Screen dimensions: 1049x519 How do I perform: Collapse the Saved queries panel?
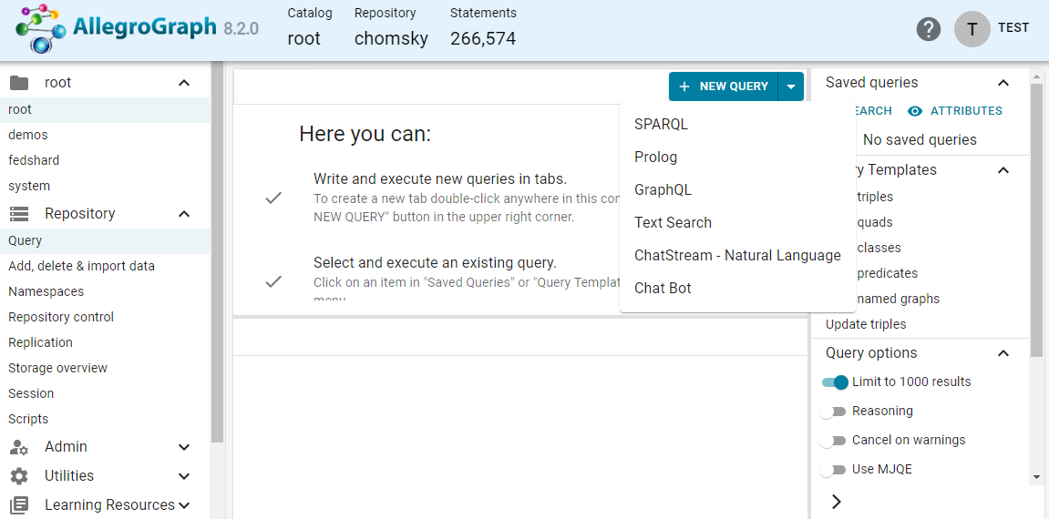[1003, 83]
